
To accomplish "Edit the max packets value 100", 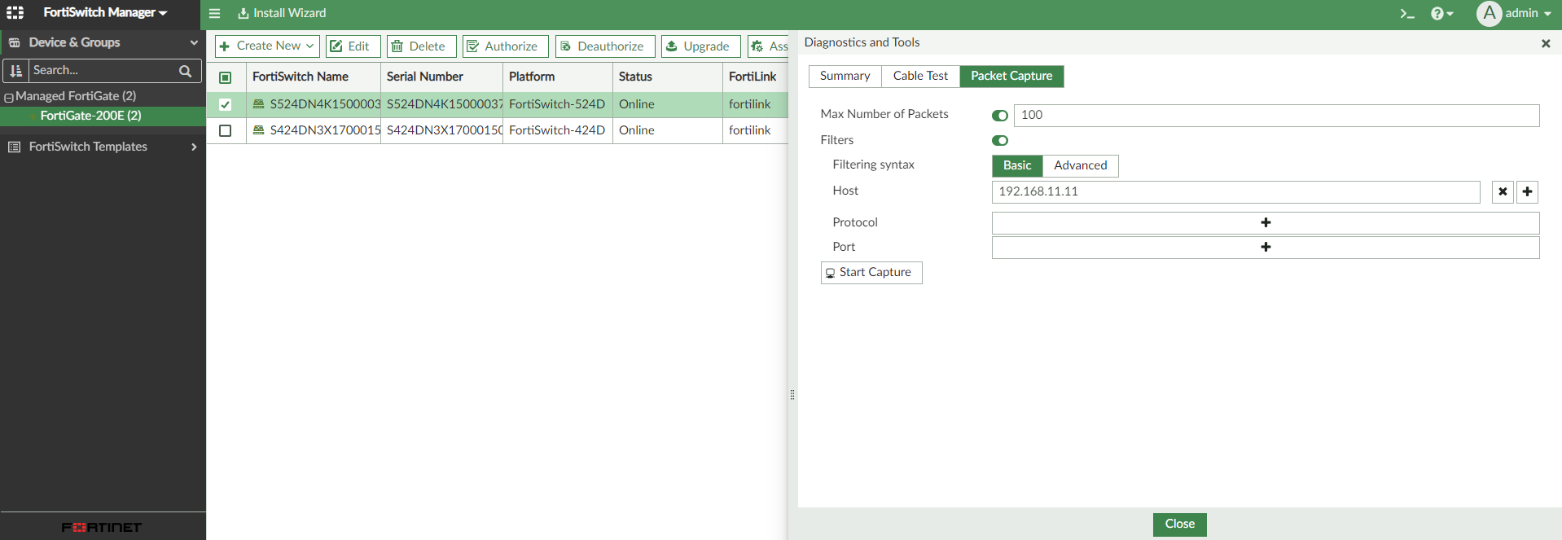I will pyautogui.click(x=1276, y=115).
